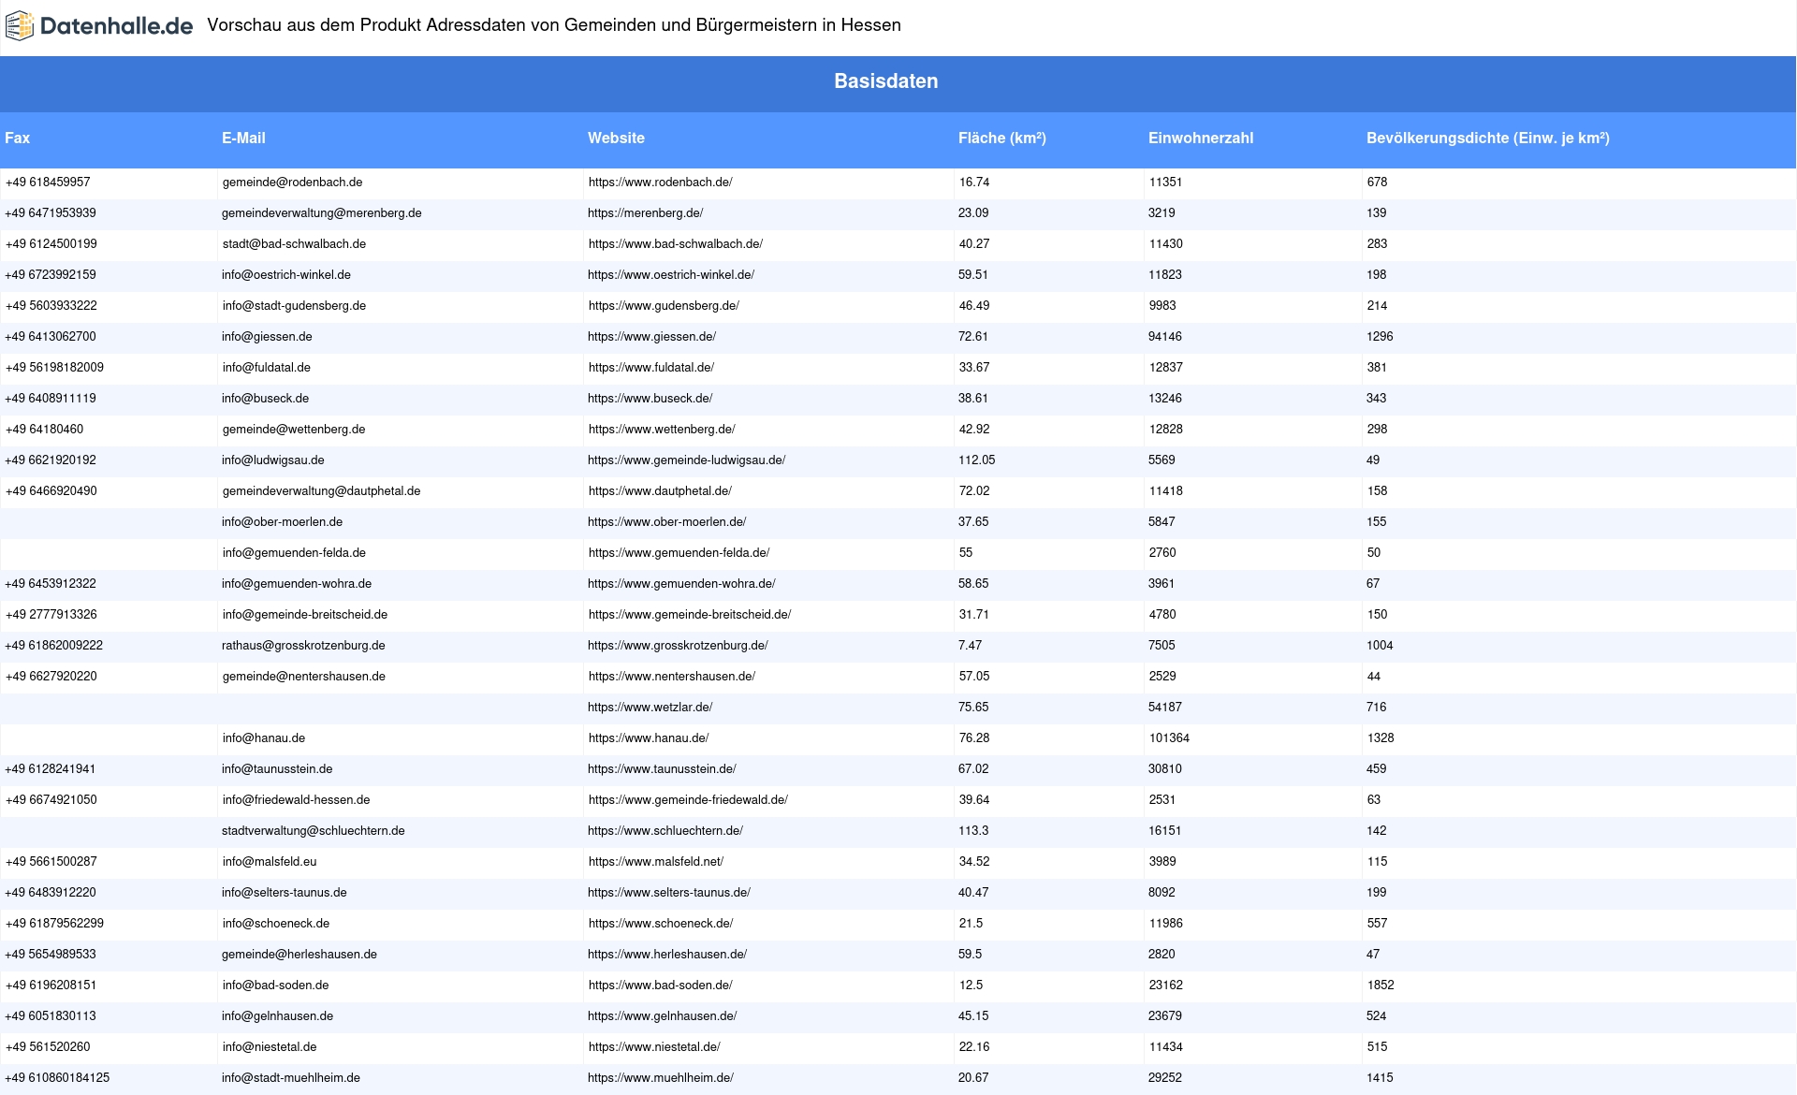1797x1095 pixels.
Task: Select area value 7.47
Action: click(x=971, y=646)
